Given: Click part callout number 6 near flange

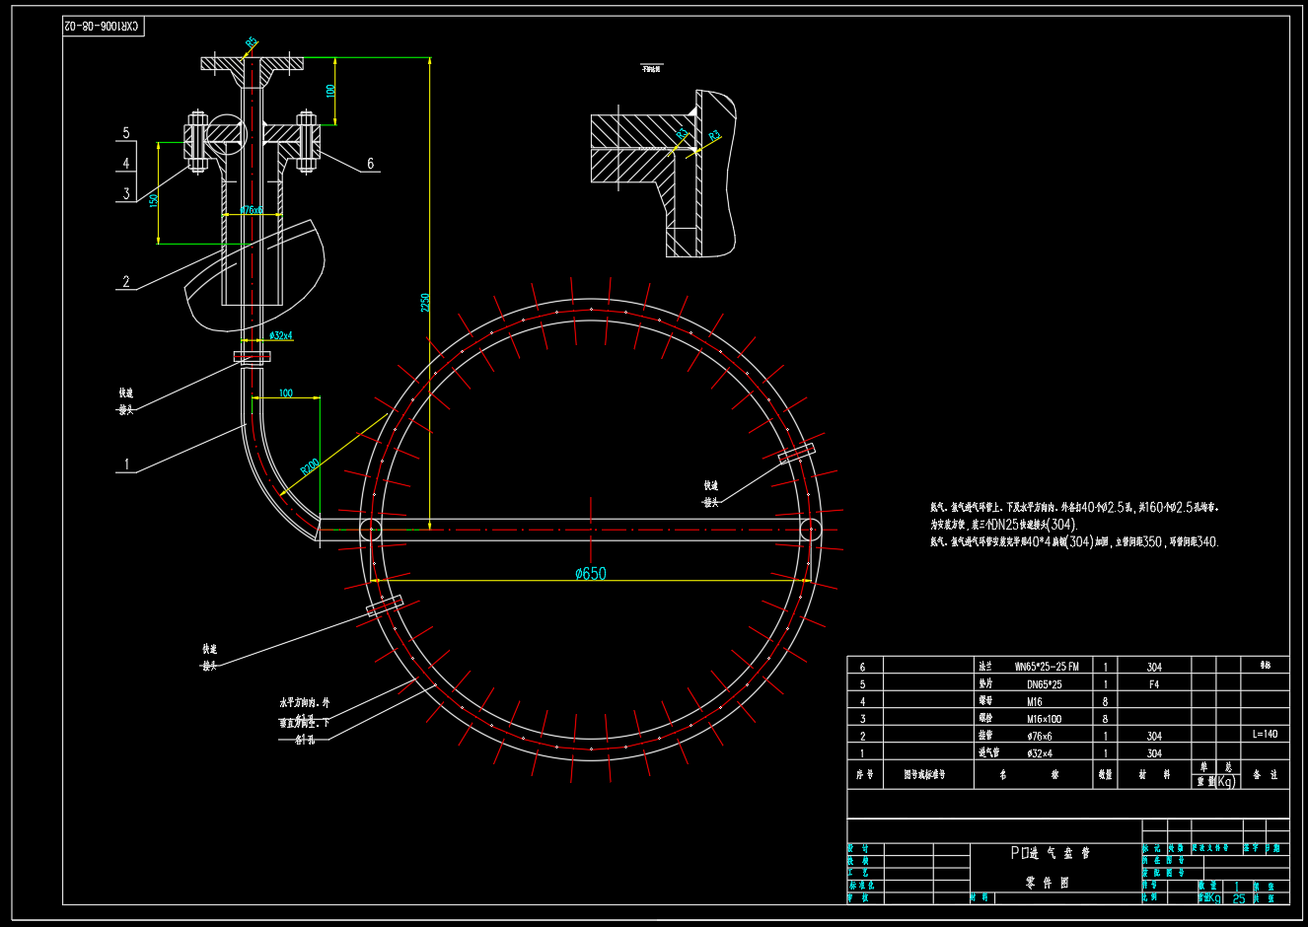Looking at the screenshot, I should click(x=370, y=164).
